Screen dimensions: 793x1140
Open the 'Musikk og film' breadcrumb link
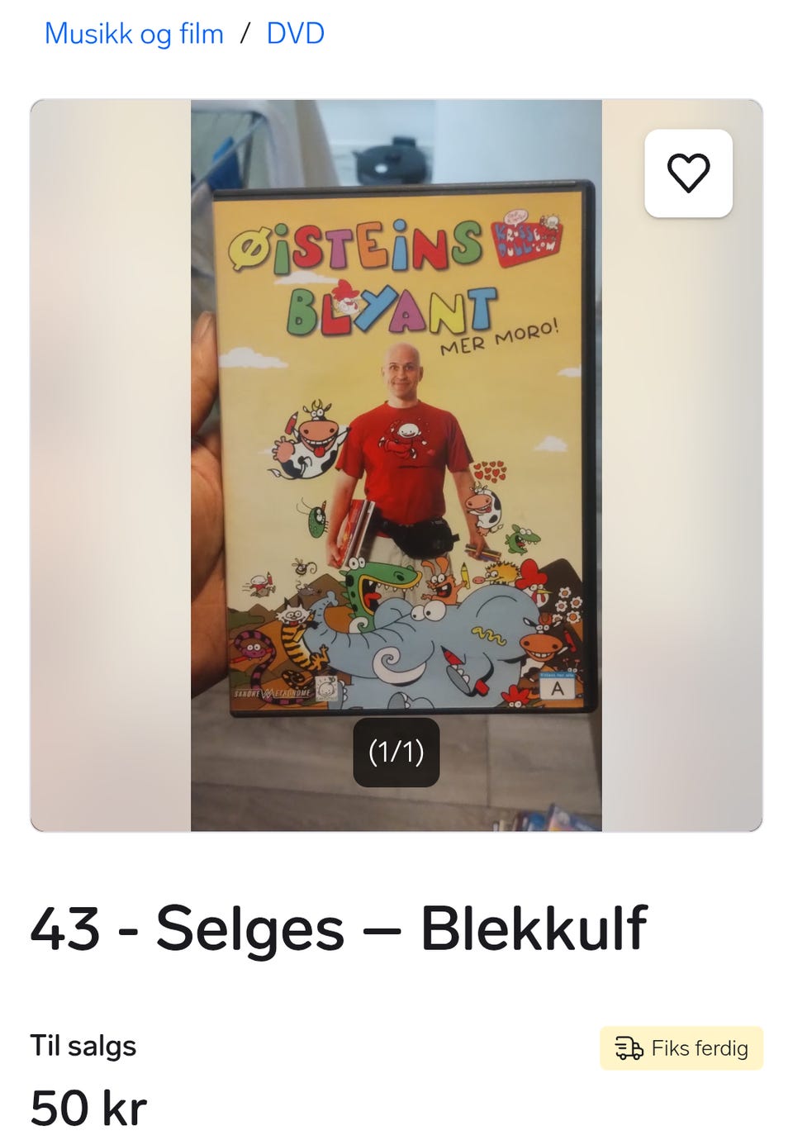click(134, 34)
